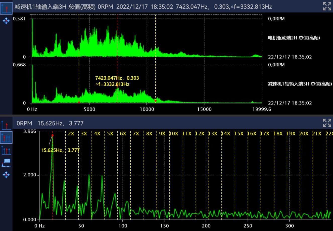Click pan/move arrows icon in top panel

click(6, 21)
